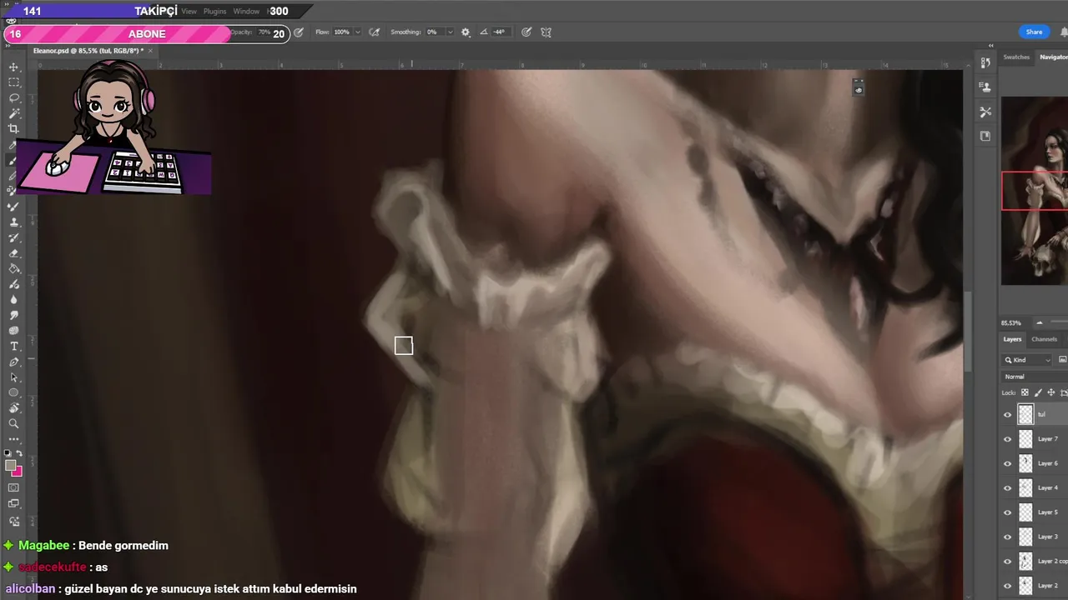Hide Layer 5 visibility eye

(x=1007, y=512)
